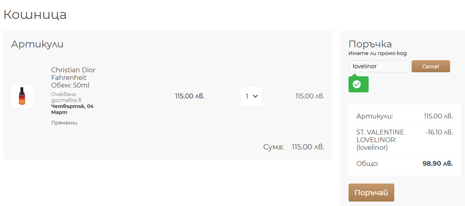Remove item using the Премахни link

(64, 123)
